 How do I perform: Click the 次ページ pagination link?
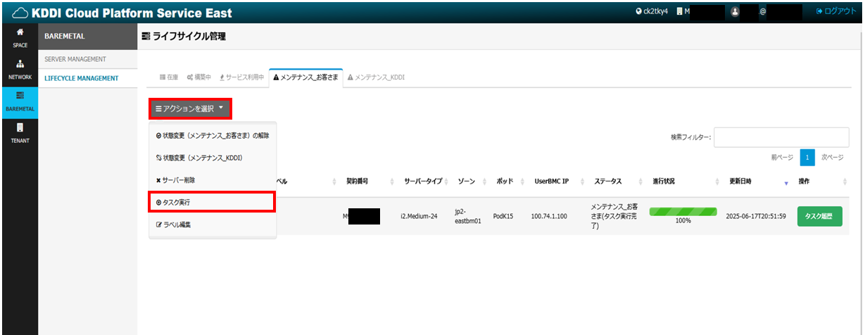[833, 158]
